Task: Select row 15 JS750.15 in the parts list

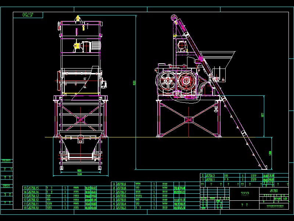Action: coord(33,187)
